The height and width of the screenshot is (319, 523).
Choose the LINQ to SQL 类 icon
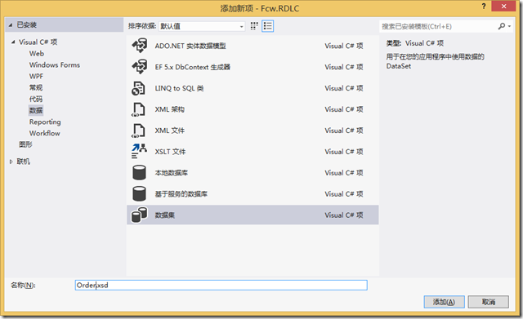(138, 88)
